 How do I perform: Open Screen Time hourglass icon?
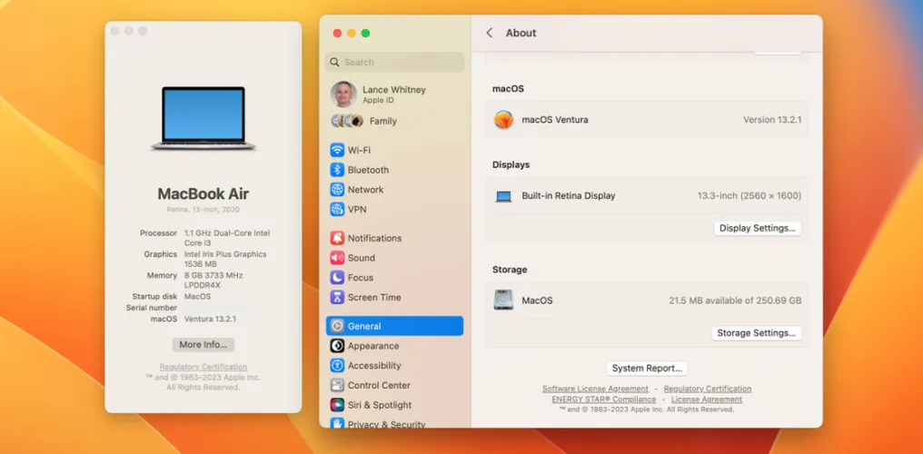(x=337, y=298)
